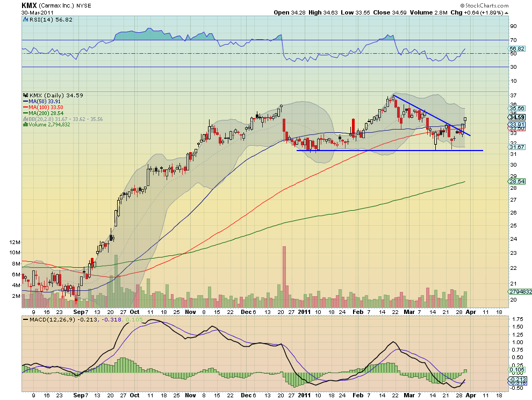Click the 35.56 upper band price tag

coord(517,108)
